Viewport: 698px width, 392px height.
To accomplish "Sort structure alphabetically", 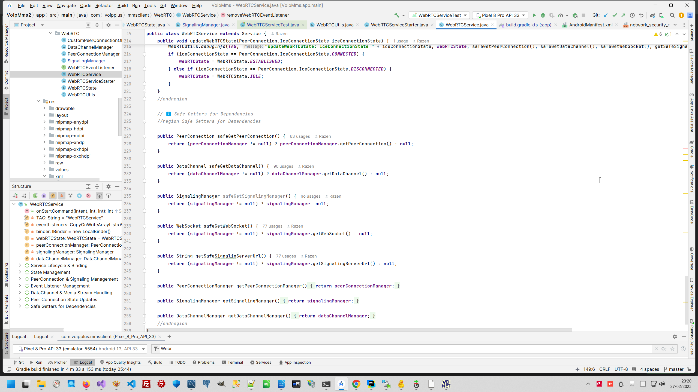I will [24, 196].
